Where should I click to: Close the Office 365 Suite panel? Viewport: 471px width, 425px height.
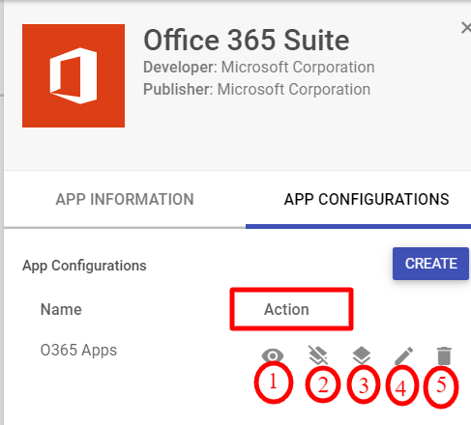[x=466, y=28]
